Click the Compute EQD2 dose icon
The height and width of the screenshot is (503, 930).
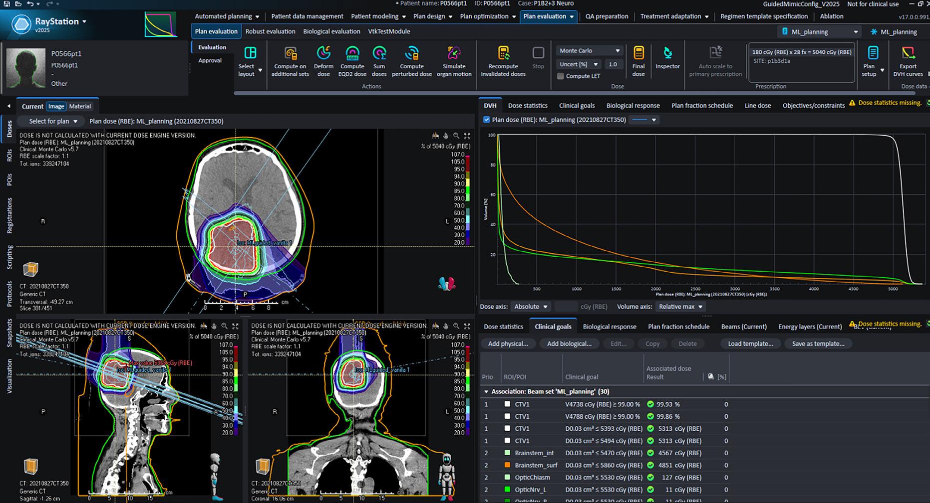tap(352, 54)
